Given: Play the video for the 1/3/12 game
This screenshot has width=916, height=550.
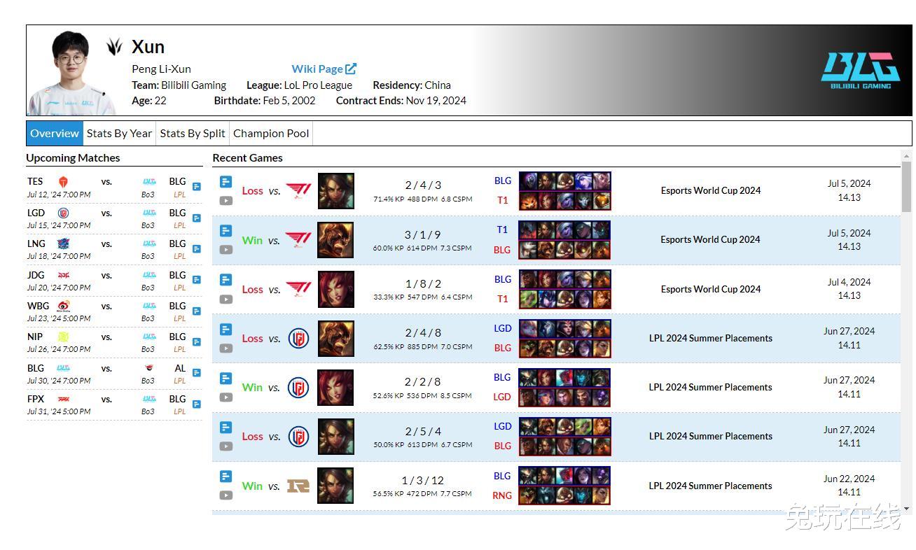Looking at the screenshot, I should (225, 495).
